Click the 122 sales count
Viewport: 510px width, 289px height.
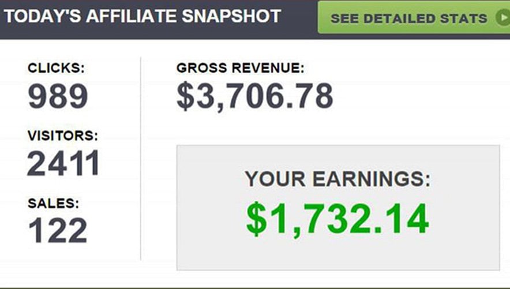coord(58,231)
